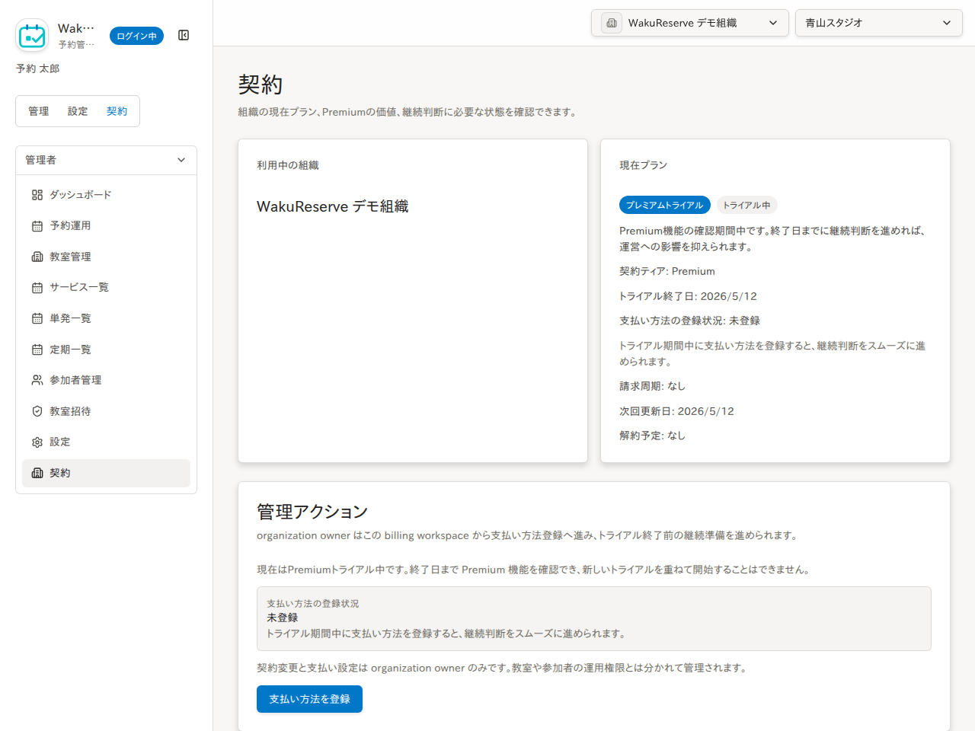Screen dimensions: 975x731
Task: Click the 単発一覧 calendar icon
Action: coord(37,318)
